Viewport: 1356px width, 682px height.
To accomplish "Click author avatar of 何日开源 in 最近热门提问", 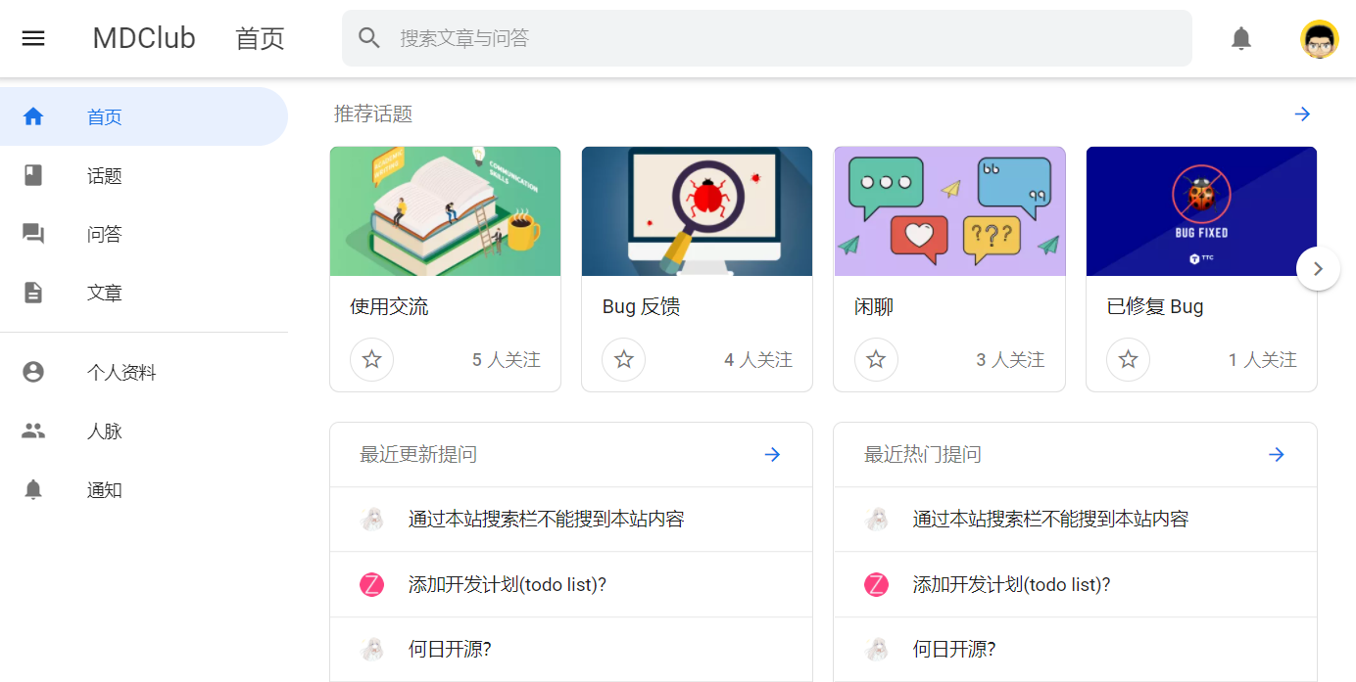I will tap(876, 649).
